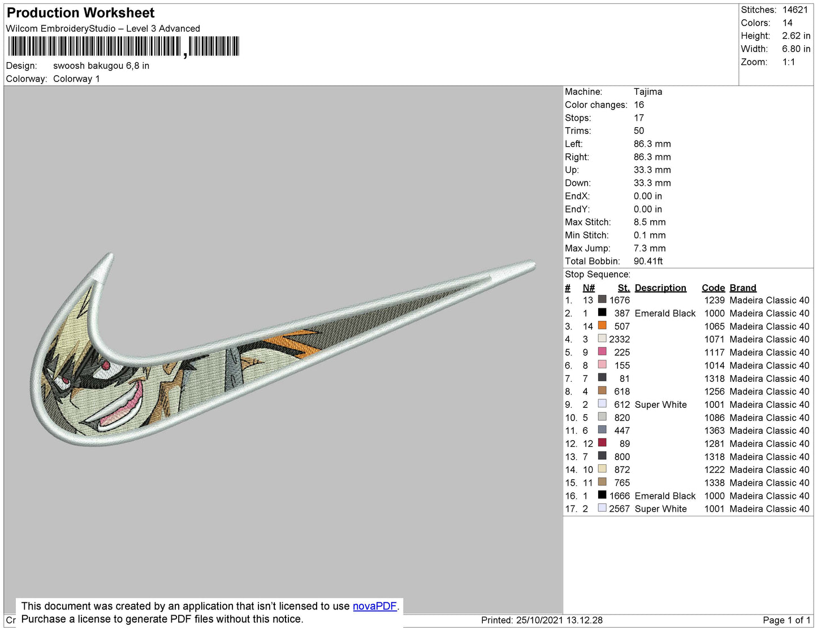The height and width of the screenshot is (631, 817).
Task: Click the orange color swatch in row 3
Action: [602, 325]
